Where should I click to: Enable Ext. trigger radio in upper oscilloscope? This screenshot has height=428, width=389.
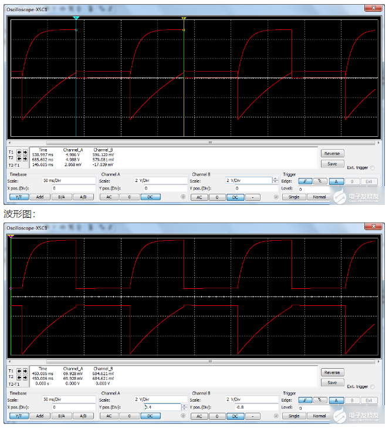(x=373, y=168)
